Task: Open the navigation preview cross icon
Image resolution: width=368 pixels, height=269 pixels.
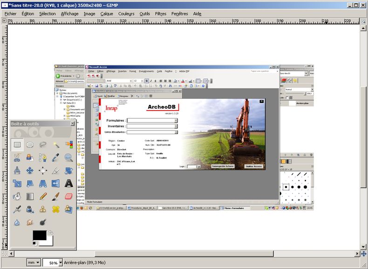Action: (363, 254)
